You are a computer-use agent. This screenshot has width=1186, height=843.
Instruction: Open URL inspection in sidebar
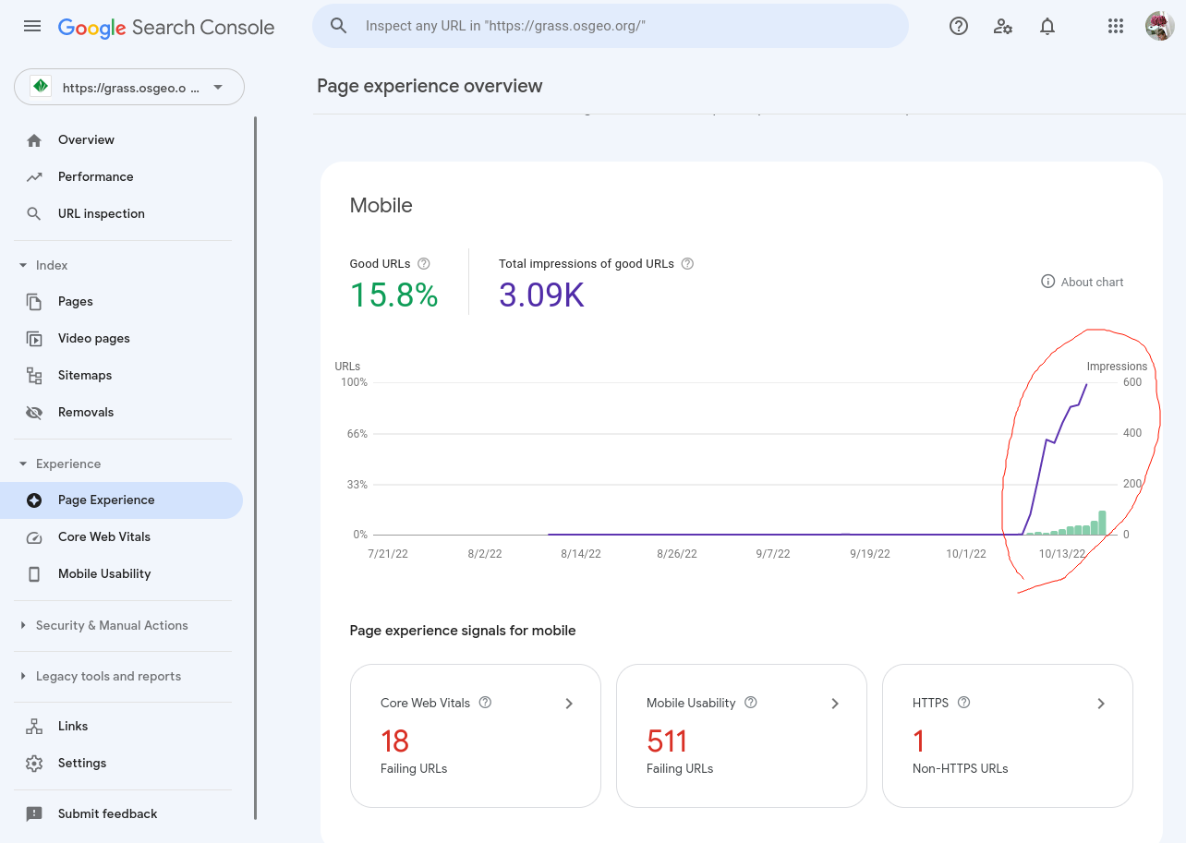tap(102, 213)
